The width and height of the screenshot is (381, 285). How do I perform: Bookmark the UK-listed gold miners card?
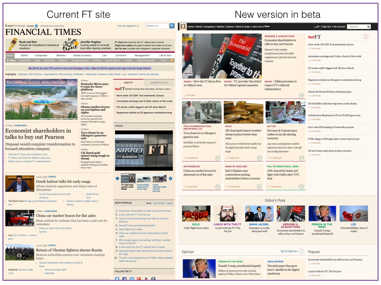(x=259, y=158)
